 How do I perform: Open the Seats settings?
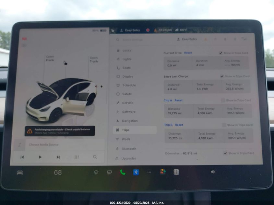tap(126, 68)
